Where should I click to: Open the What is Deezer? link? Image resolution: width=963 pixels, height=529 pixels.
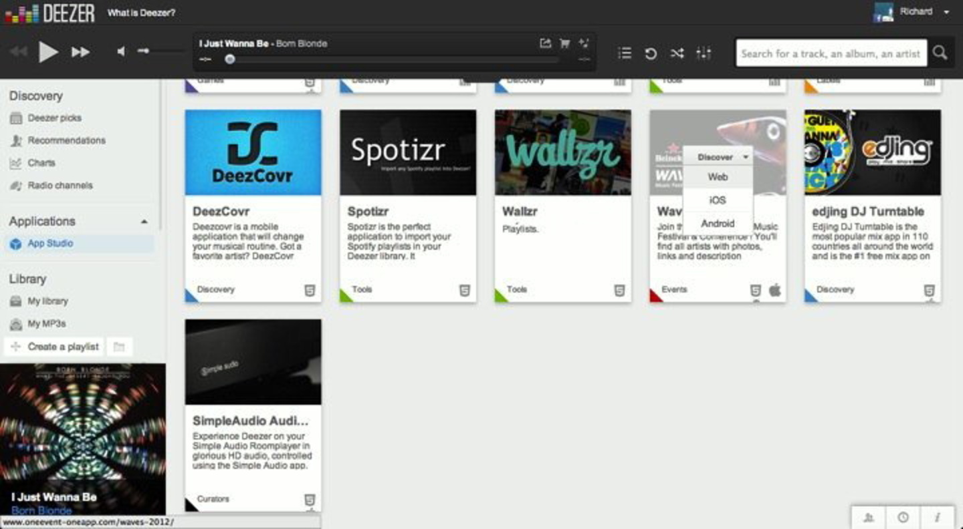pyautogui.click(x=142, y=13)
